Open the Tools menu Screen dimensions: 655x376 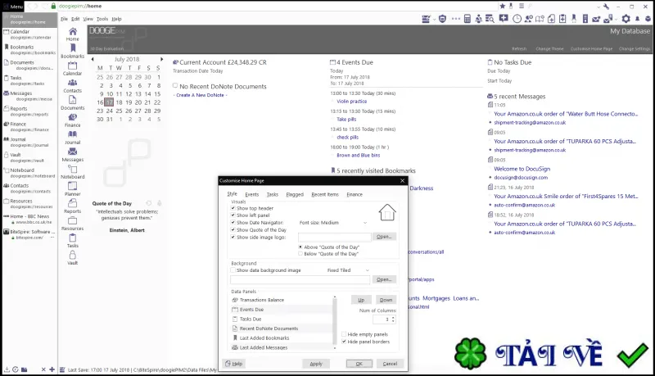(x=102, y=19)
